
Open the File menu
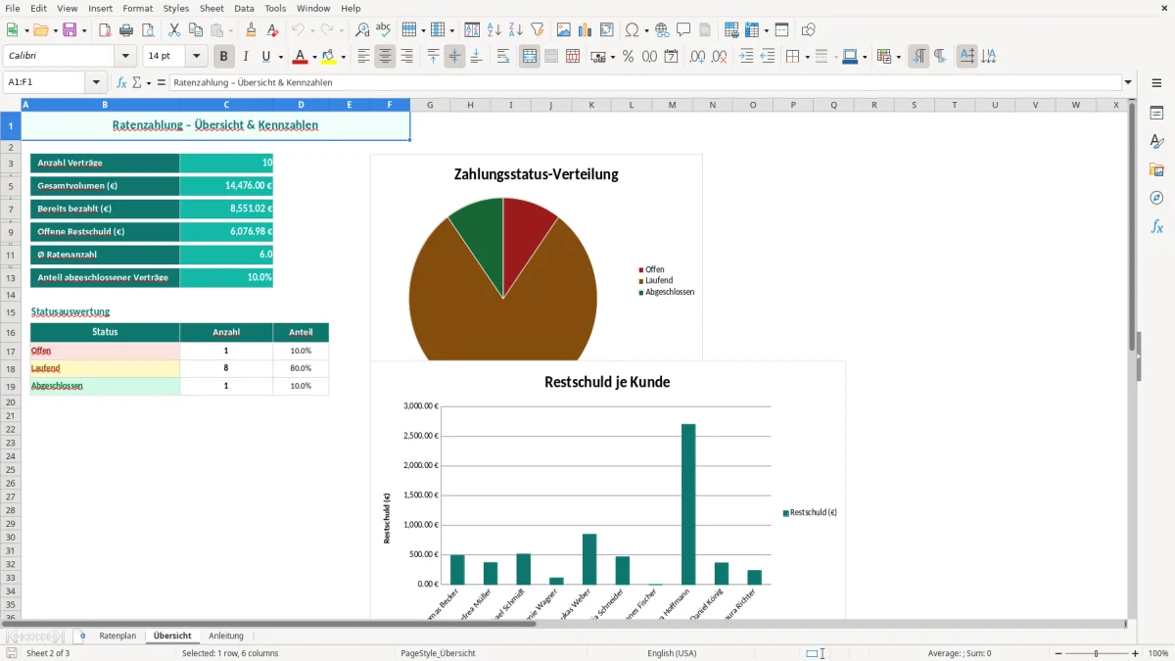[x=13, y=8]
